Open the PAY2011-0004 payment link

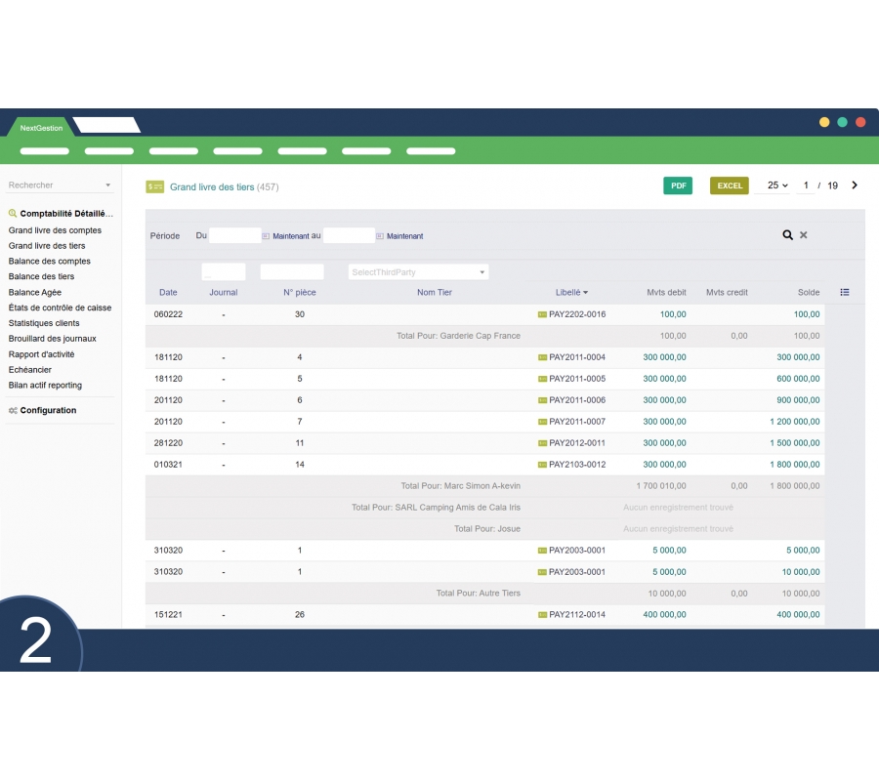click(x=577, y=357)
